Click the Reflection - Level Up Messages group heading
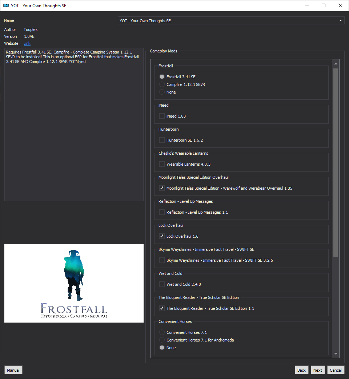This screenshot has width=349, height=379. pyautogui.click(x=186, y=201)
